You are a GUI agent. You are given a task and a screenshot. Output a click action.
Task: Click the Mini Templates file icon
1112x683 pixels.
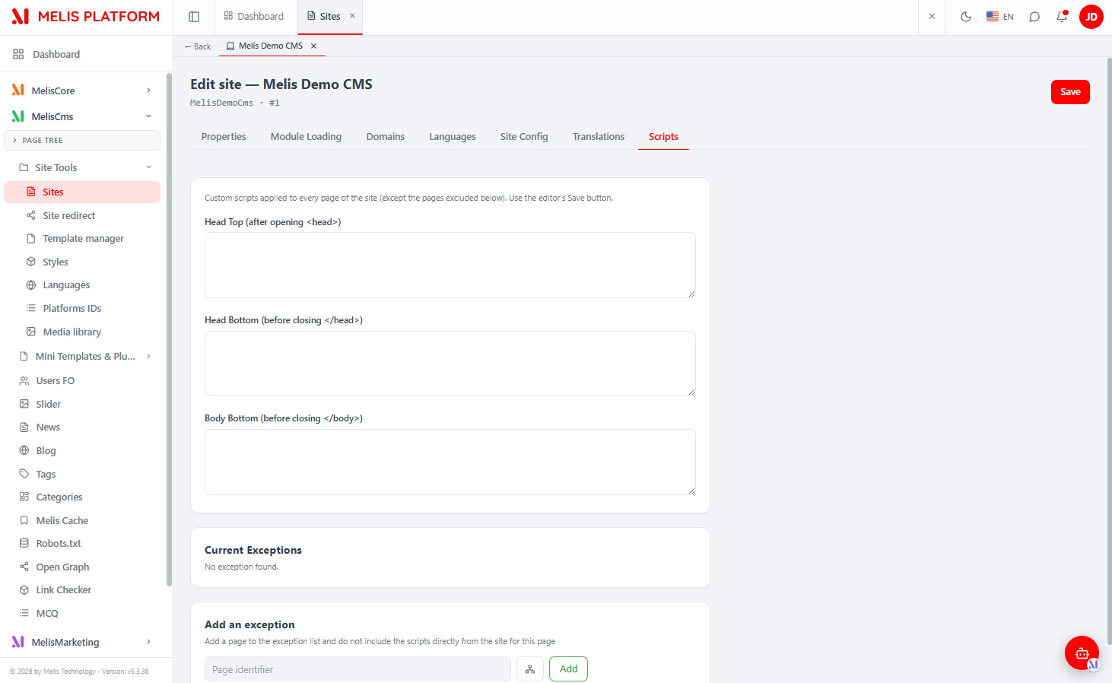pos(24,357)
